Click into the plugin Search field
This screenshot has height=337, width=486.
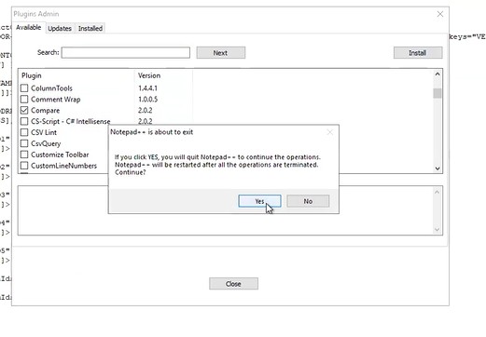pyautogui.click(x=126, y=52)
